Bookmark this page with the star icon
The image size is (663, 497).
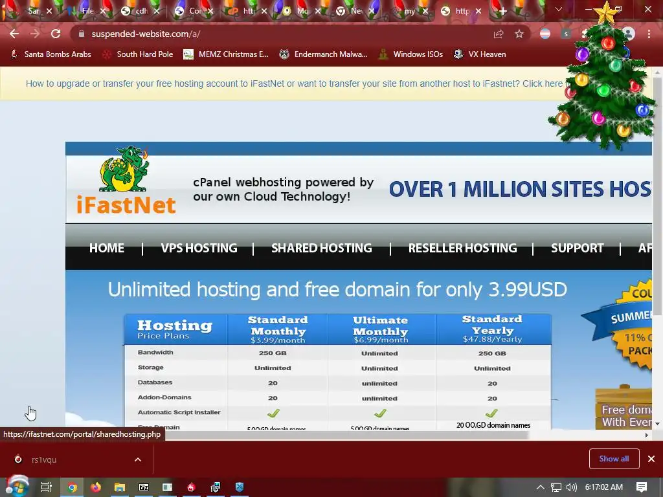(x=519, y=34)
